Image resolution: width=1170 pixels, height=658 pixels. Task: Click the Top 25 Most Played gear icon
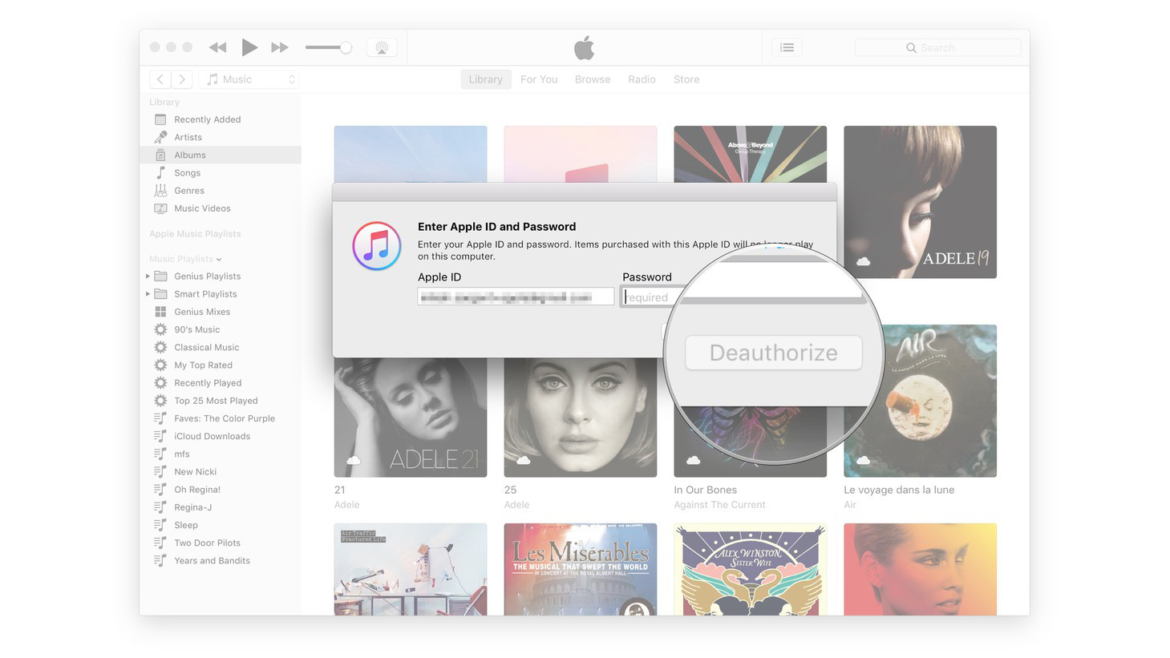point(160,401)
